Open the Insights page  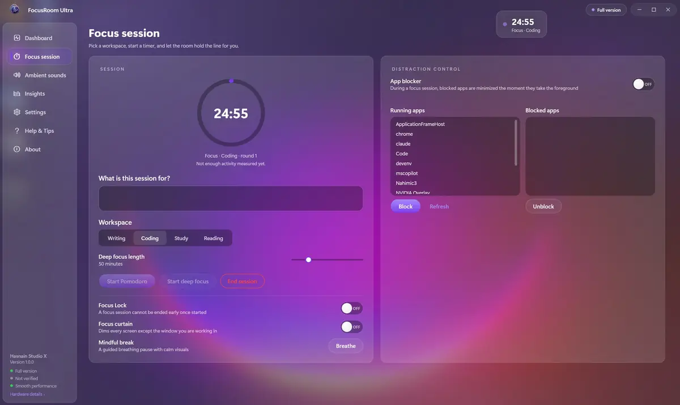click(x=40, y=93)
